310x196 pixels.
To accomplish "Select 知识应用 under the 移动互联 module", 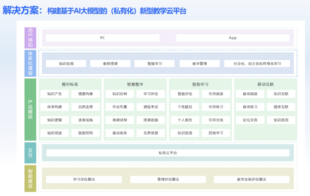I will [x=281, y=120].
